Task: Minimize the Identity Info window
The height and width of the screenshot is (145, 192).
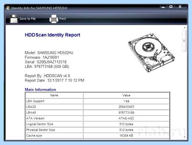Action: (x=163, y=7)
